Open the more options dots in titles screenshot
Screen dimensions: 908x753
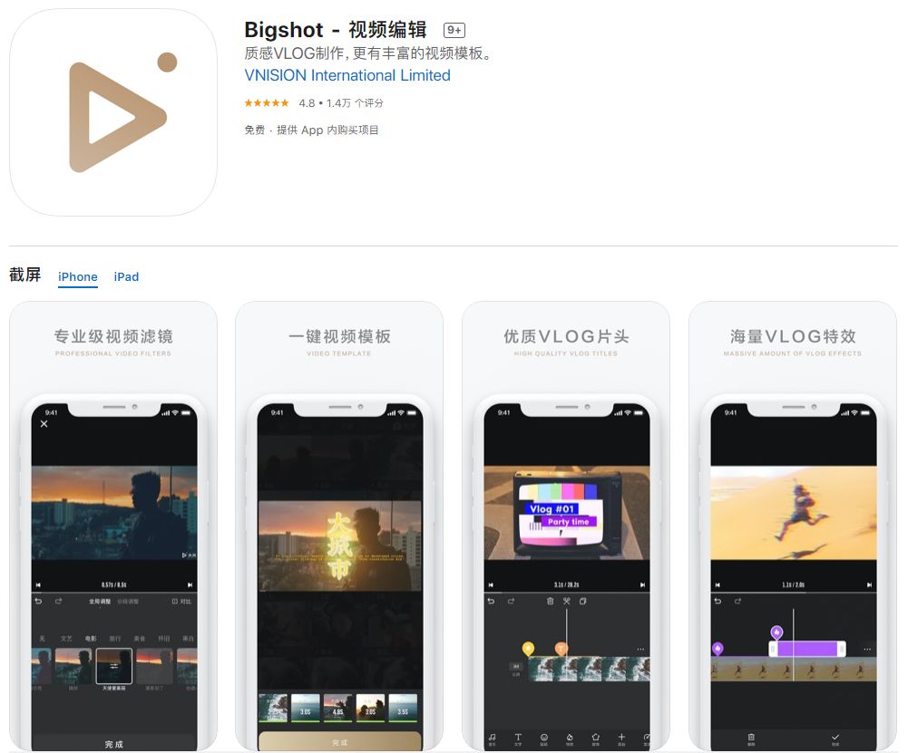point(640,650)
